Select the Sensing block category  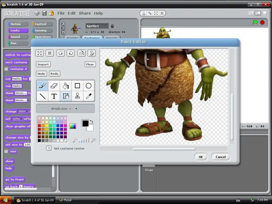click(x=42, y=31)
